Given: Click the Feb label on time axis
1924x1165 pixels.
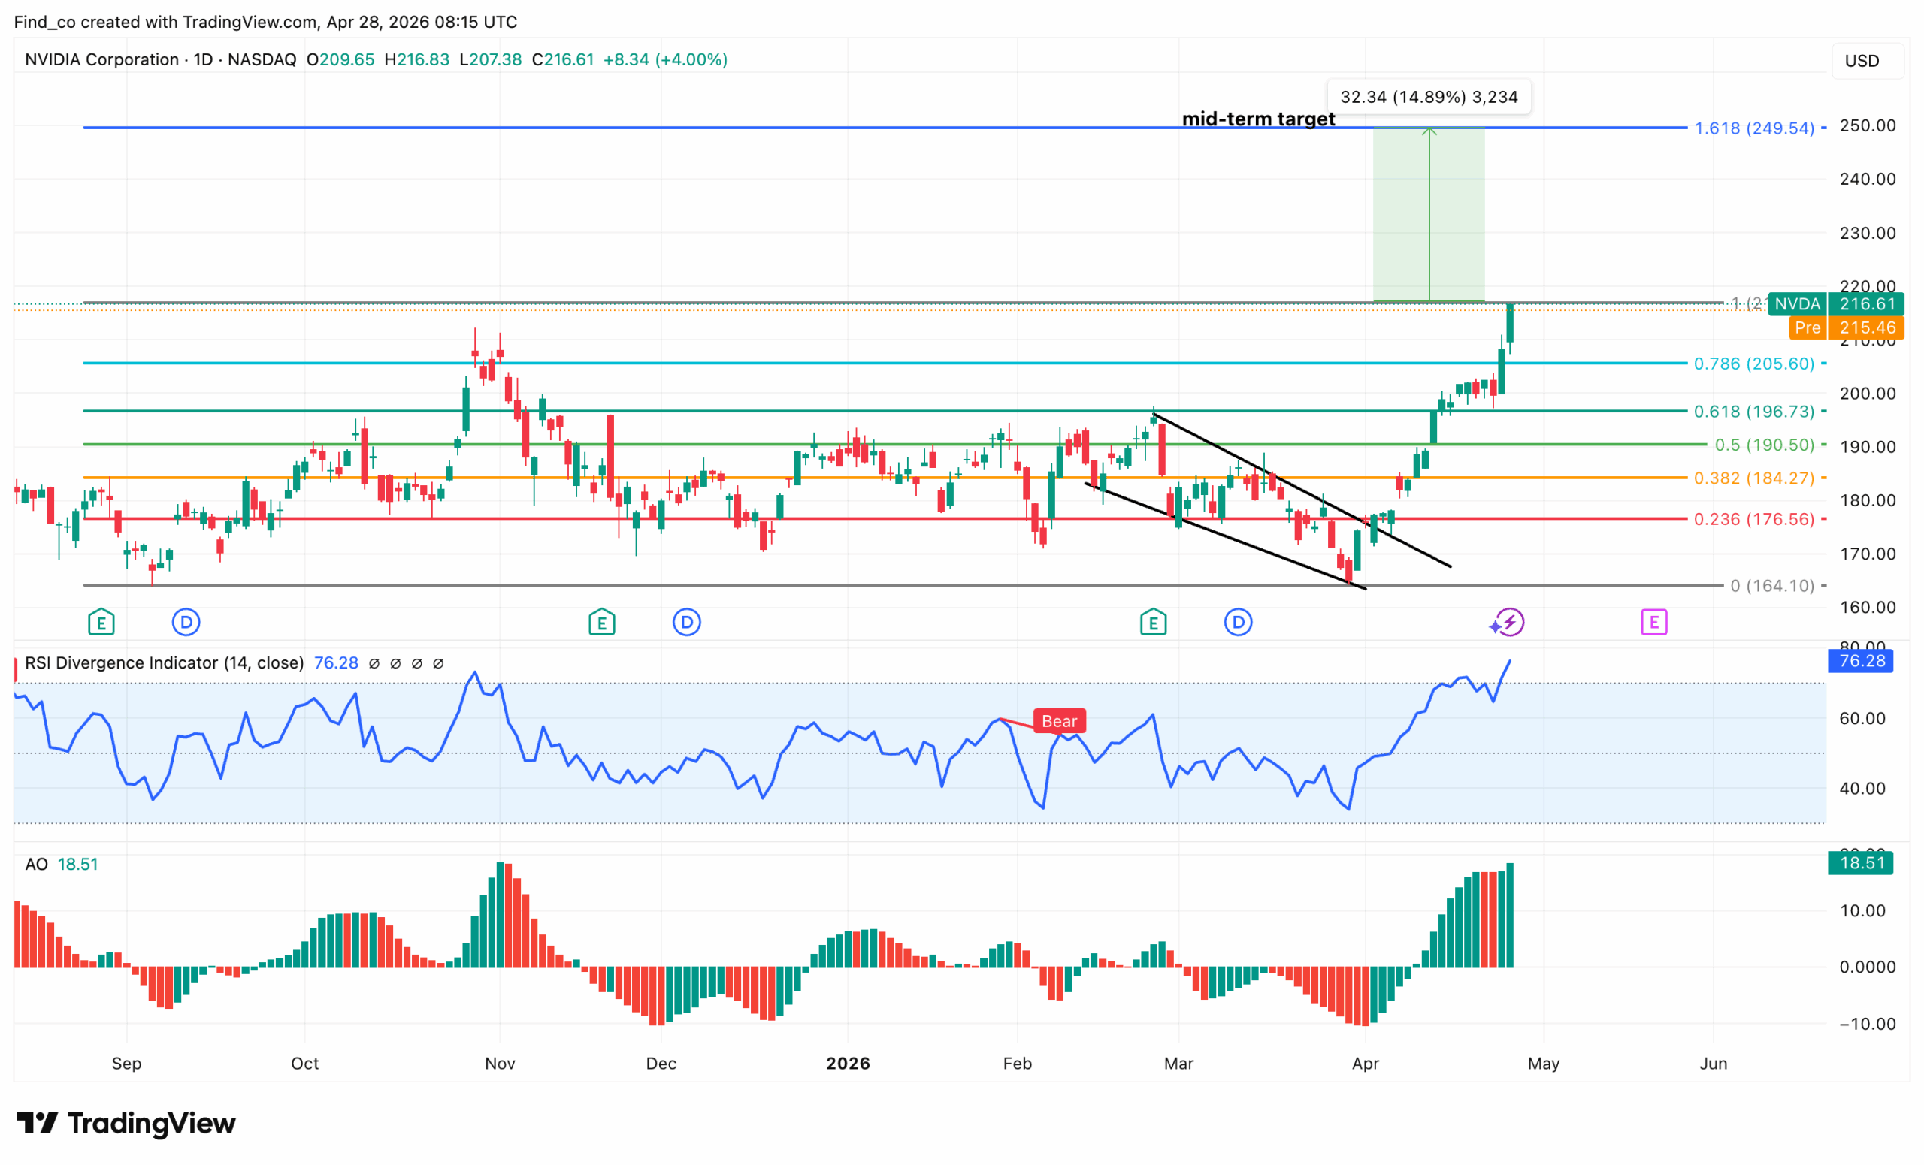Looking at the screenshot, I should (1018, 1064).
